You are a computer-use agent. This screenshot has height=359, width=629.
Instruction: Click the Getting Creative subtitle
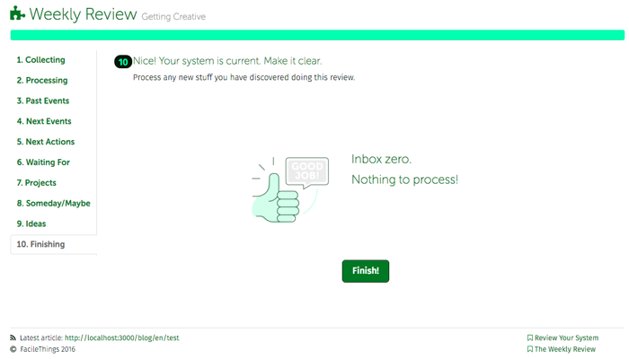pos(173,16)
